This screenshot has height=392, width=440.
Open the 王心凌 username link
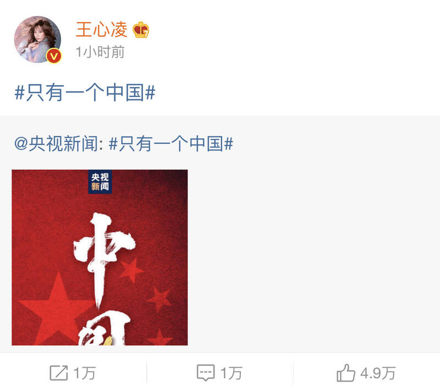102,30
